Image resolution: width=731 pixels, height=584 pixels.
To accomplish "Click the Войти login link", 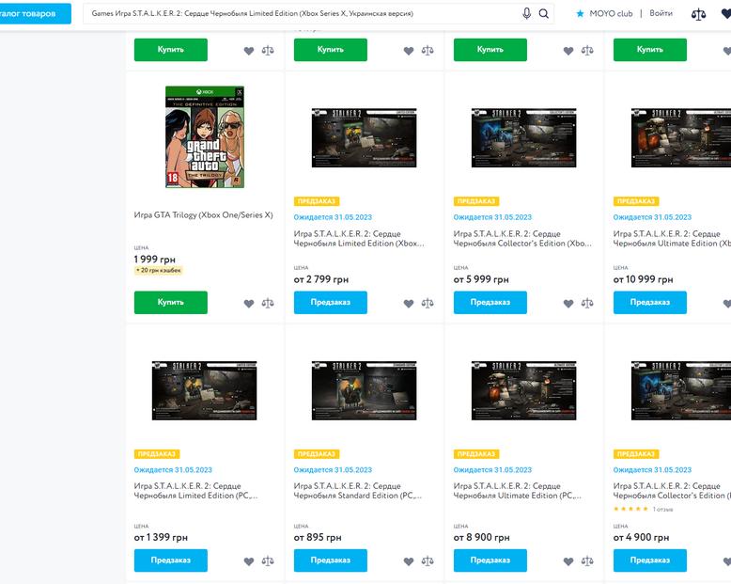I will (x=661, y=13).
